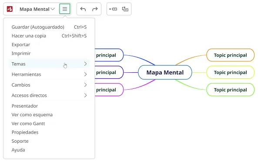Insert a child topic icon
The width and height of the screenshot is (261, 165).
point(125,9)
